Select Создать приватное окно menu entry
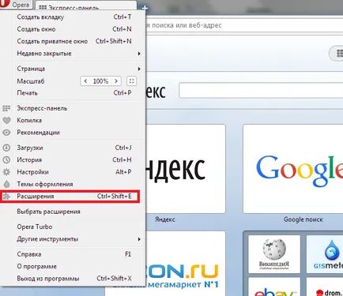343x296 pixels. coord(73,41)
